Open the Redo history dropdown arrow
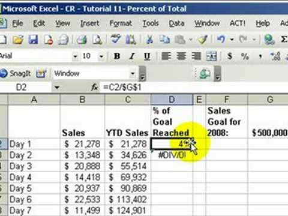The image size is (288, 216). point(254,40)
